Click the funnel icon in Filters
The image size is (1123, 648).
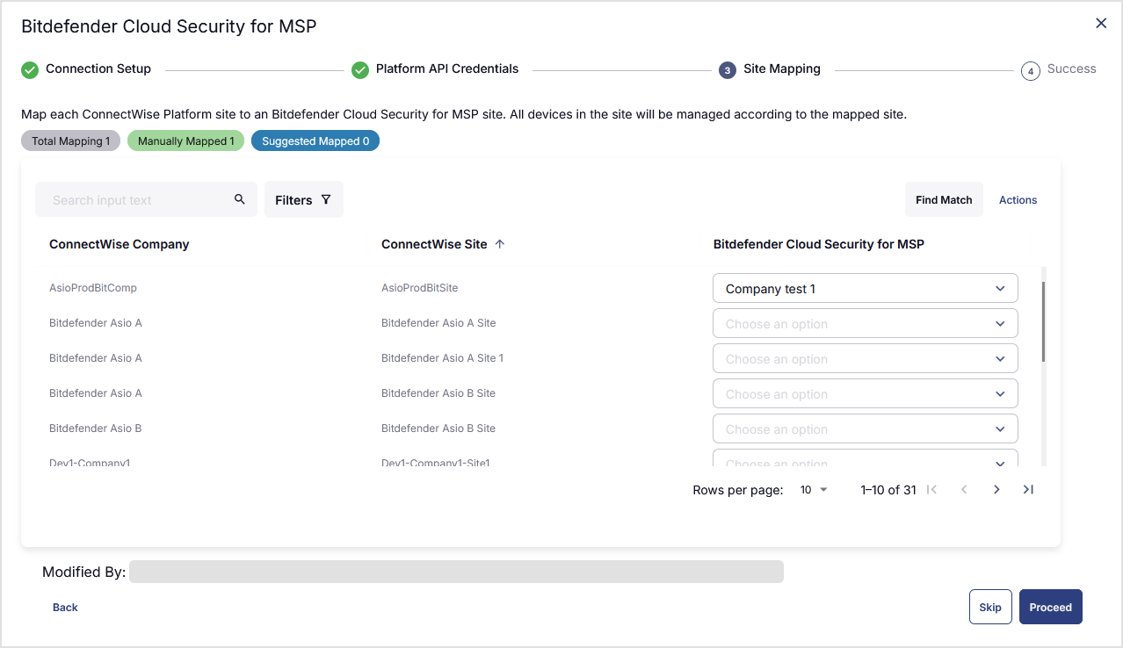[x=326, y=199]
